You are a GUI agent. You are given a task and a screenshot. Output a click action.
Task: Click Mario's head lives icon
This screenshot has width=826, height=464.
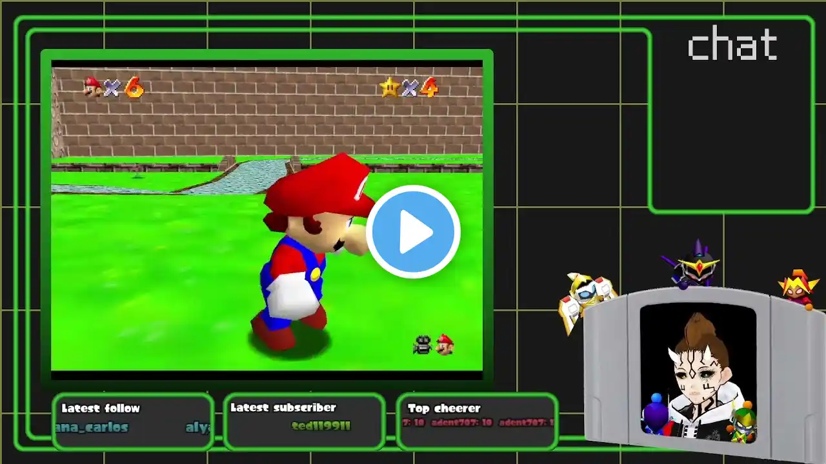[92, 86]
